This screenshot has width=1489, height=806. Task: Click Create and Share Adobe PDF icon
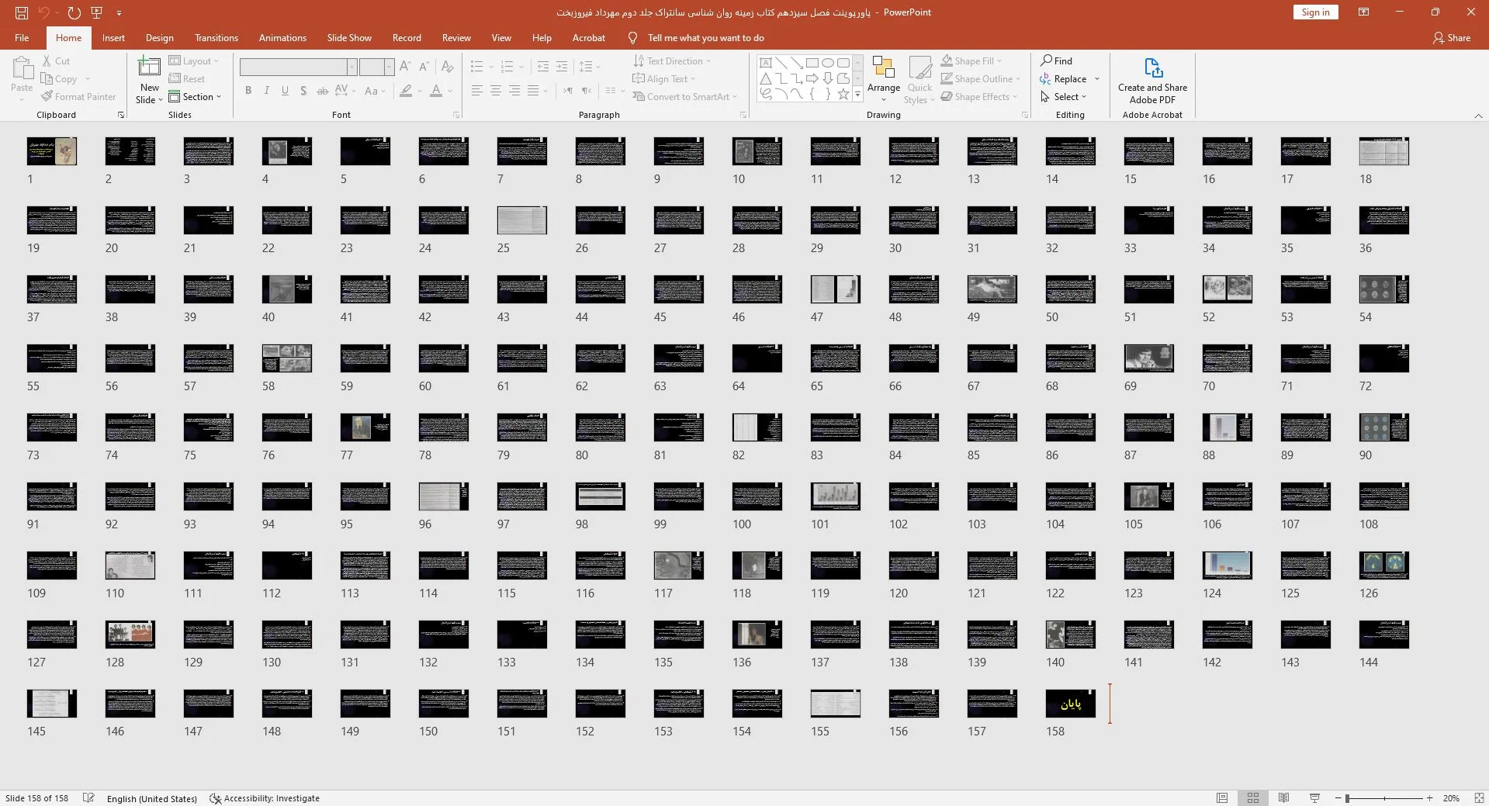coord(1152,81)
